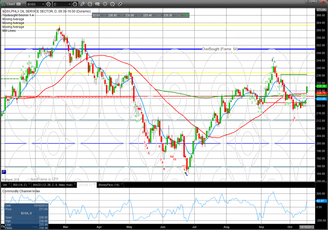Open the studies chart icon menu
This screenshot has width=328, height=230.
pyautogui.click(x=90, y=4)
